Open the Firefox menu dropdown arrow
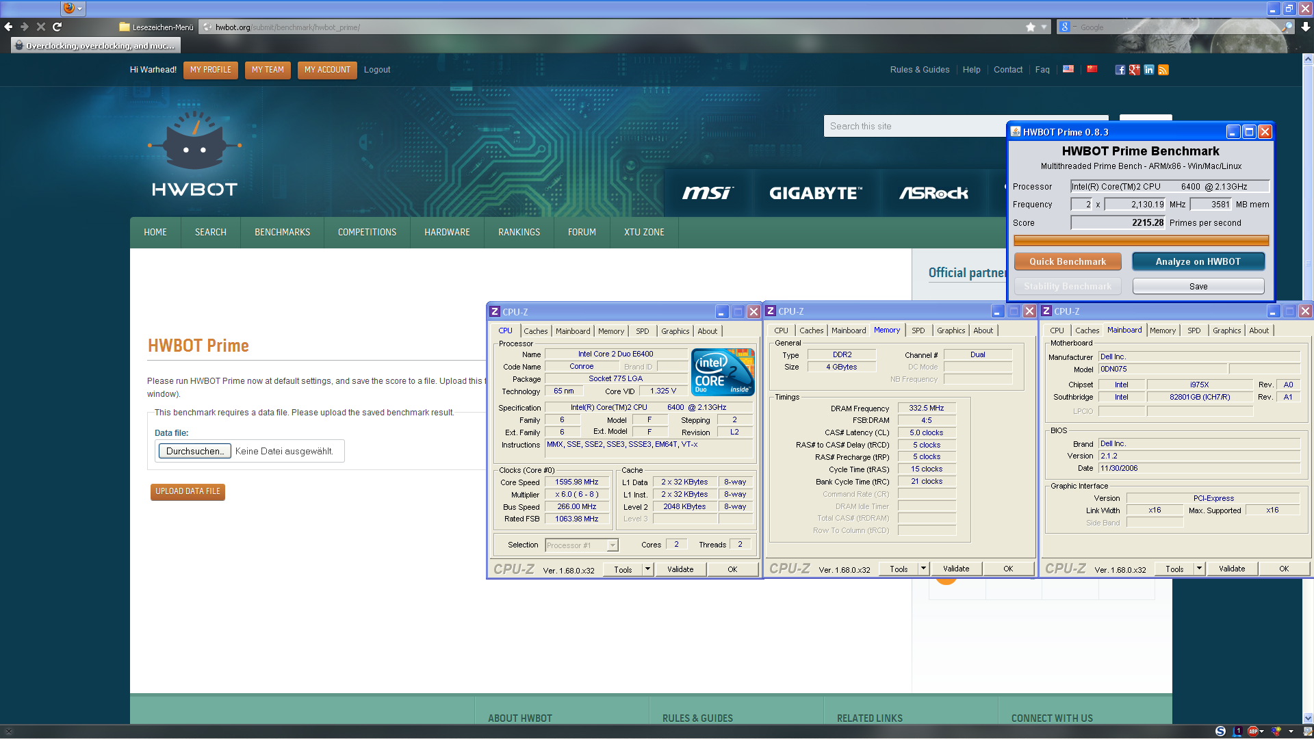This screenshot has height=739, width=1314. pos(80,8)
